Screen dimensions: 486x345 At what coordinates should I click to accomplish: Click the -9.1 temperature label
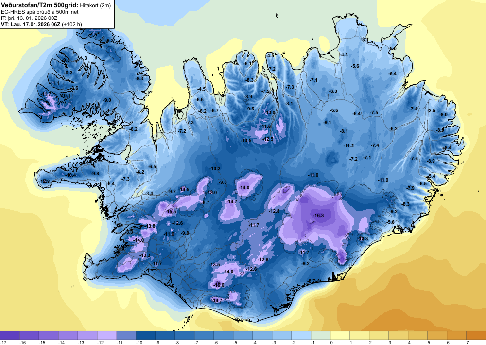(x=327, y=123)
